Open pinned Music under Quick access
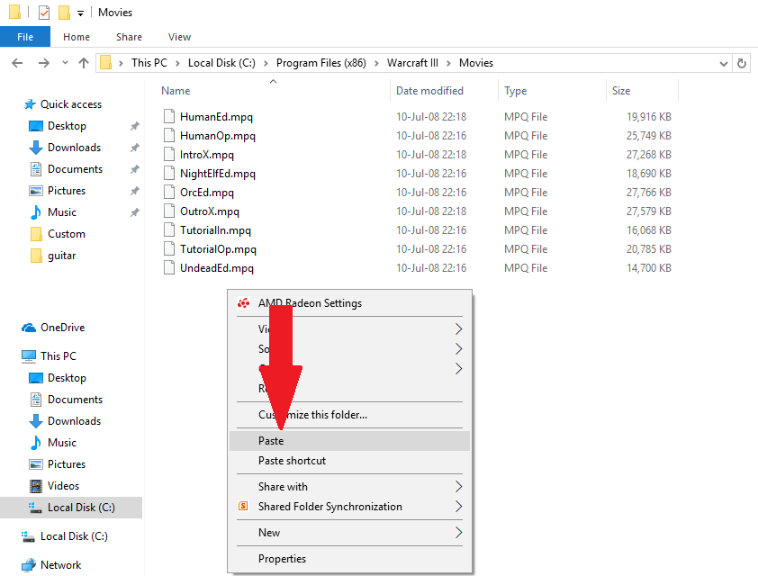This screenshot has height=576, width=758. point(62,212)
